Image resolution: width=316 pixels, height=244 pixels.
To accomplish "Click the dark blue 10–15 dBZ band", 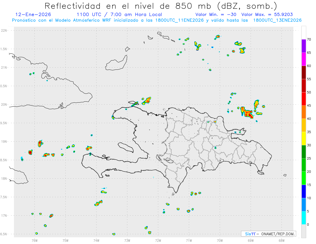I will coord(304,191).
